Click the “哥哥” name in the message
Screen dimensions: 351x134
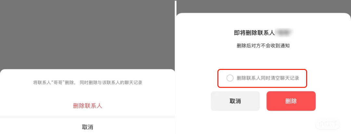[58, 83]
